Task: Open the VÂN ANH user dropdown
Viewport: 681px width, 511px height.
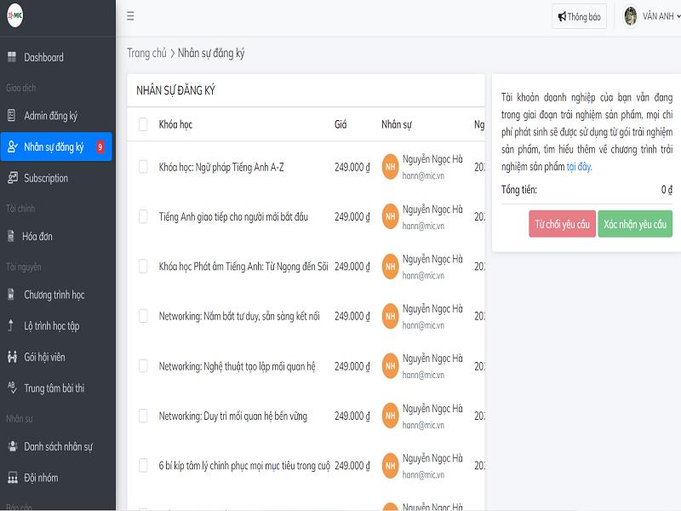Action: [653, 16]
